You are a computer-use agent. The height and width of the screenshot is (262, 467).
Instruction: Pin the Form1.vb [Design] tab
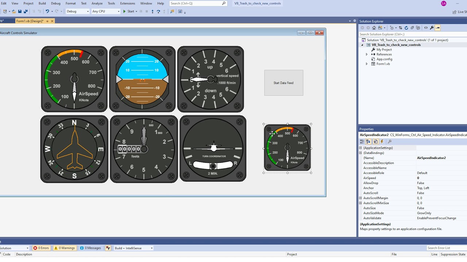click(47, 21)
